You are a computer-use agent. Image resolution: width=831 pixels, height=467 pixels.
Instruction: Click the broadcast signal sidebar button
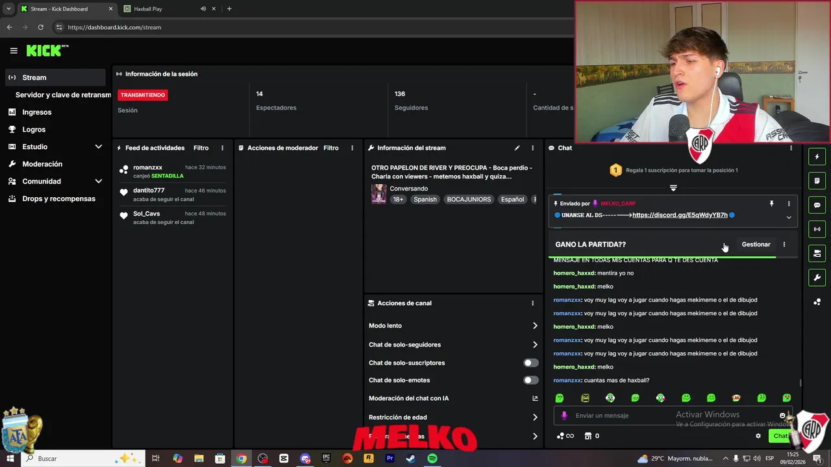(817, 229)
